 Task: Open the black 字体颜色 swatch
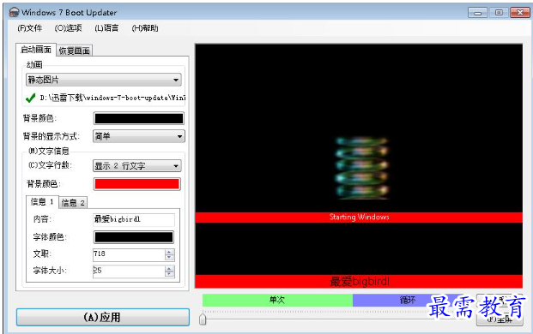click(x=134, y=237)
